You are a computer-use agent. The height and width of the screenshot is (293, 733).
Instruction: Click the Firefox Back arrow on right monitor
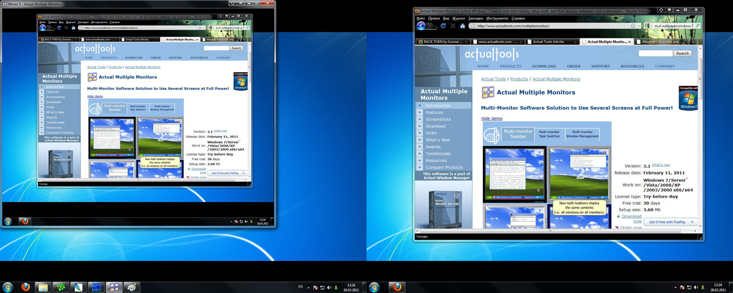coord(421,26)
